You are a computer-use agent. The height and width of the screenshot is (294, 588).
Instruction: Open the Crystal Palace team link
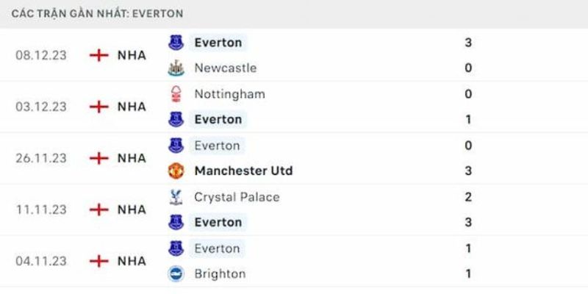[237, 197]
